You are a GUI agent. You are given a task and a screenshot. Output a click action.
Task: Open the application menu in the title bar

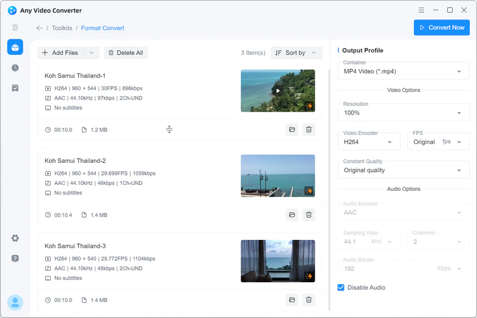421,10
